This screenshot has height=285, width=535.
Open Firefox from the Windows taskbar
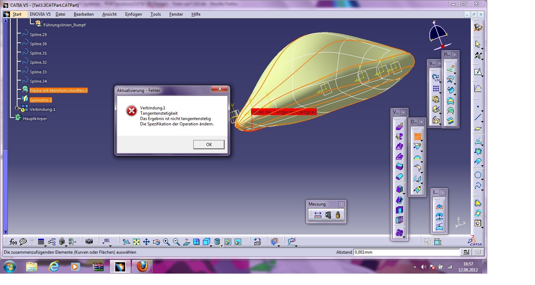[142, 266]
